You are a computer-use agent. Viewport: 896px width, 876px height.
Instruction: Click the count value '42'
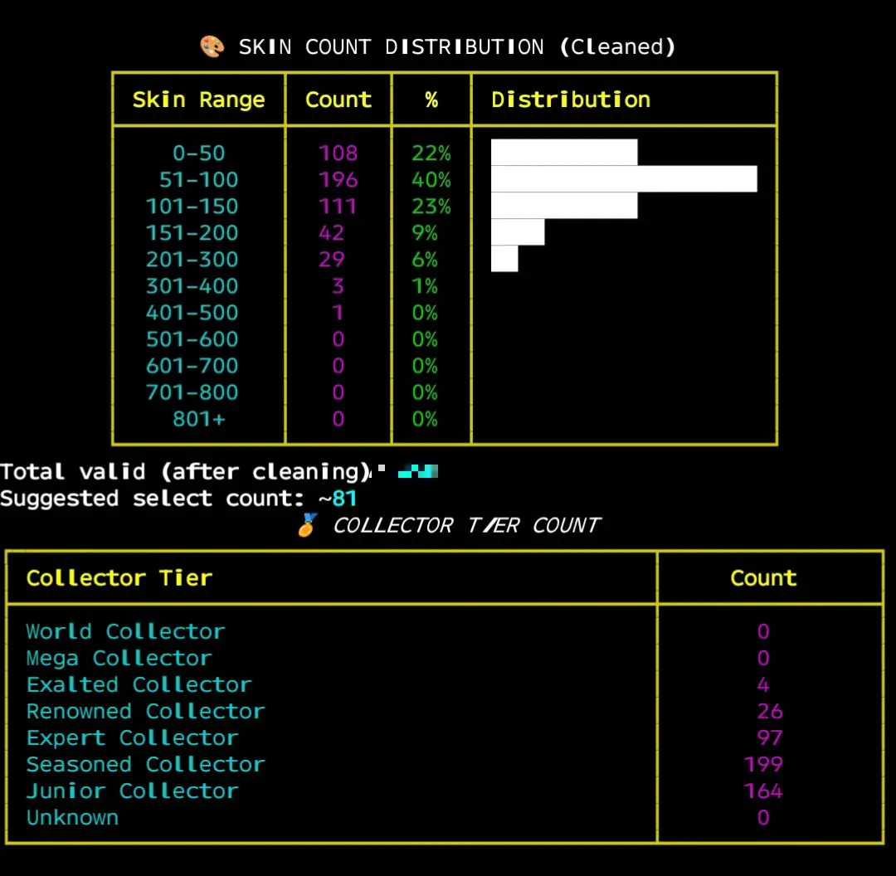pos(331,233)
